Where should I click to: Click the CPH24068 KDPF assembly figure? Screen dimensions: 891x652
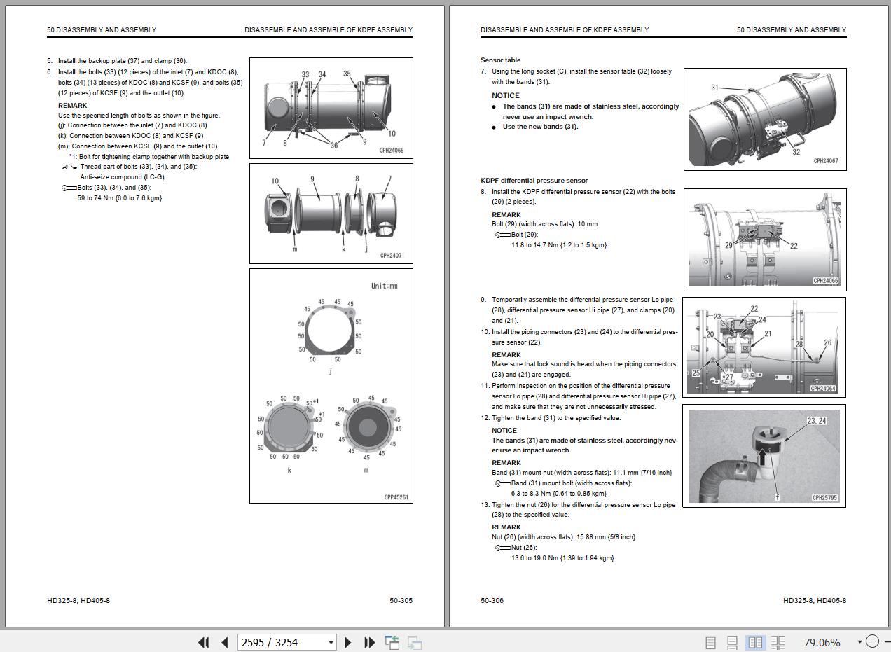(331, 108)
